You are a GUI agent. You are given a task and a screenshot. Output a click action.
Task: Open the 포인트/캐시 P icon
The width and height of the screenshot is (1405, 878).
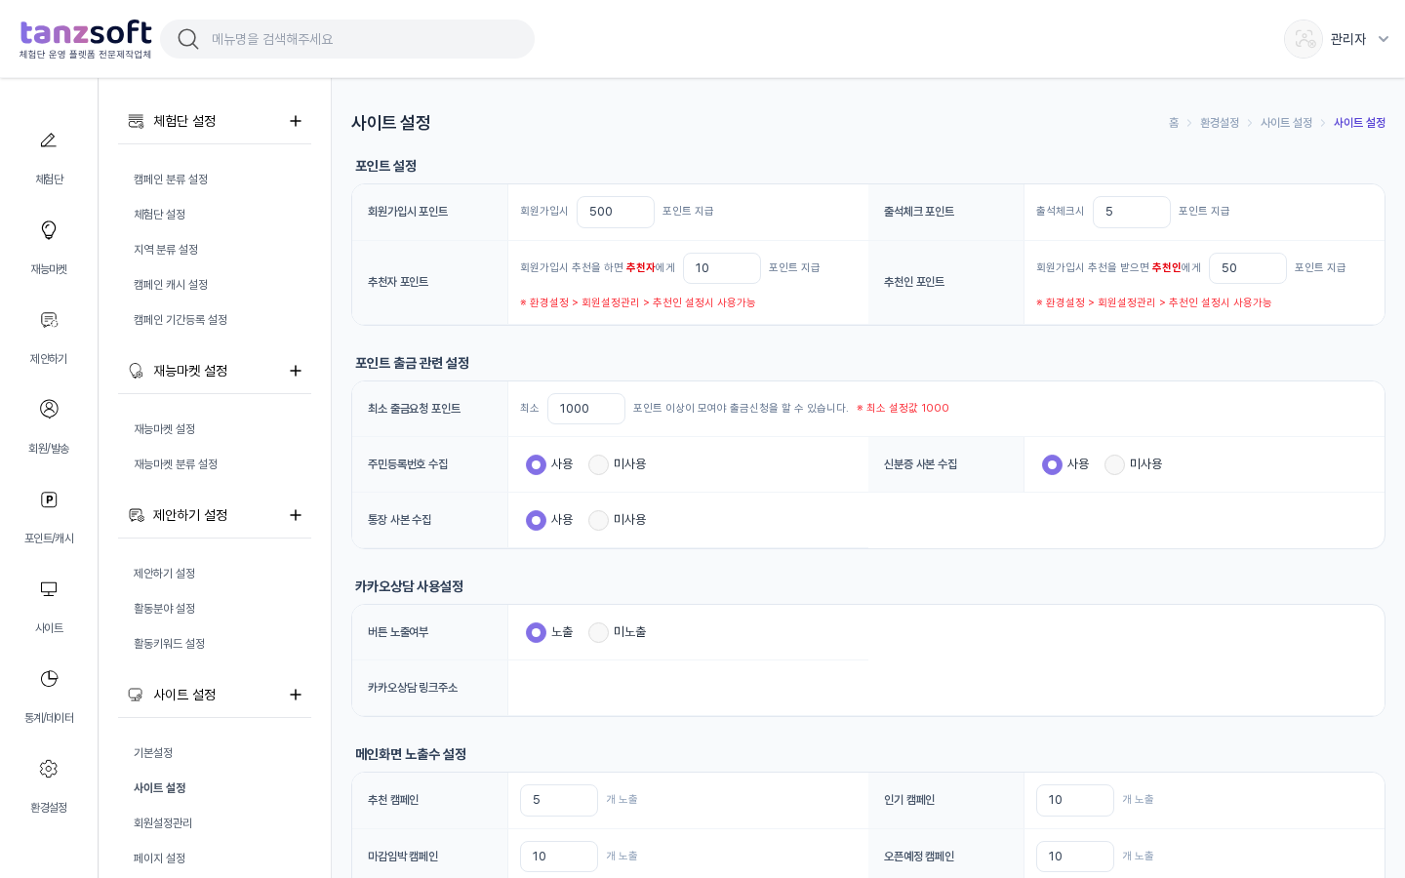(x=48, y=499)
